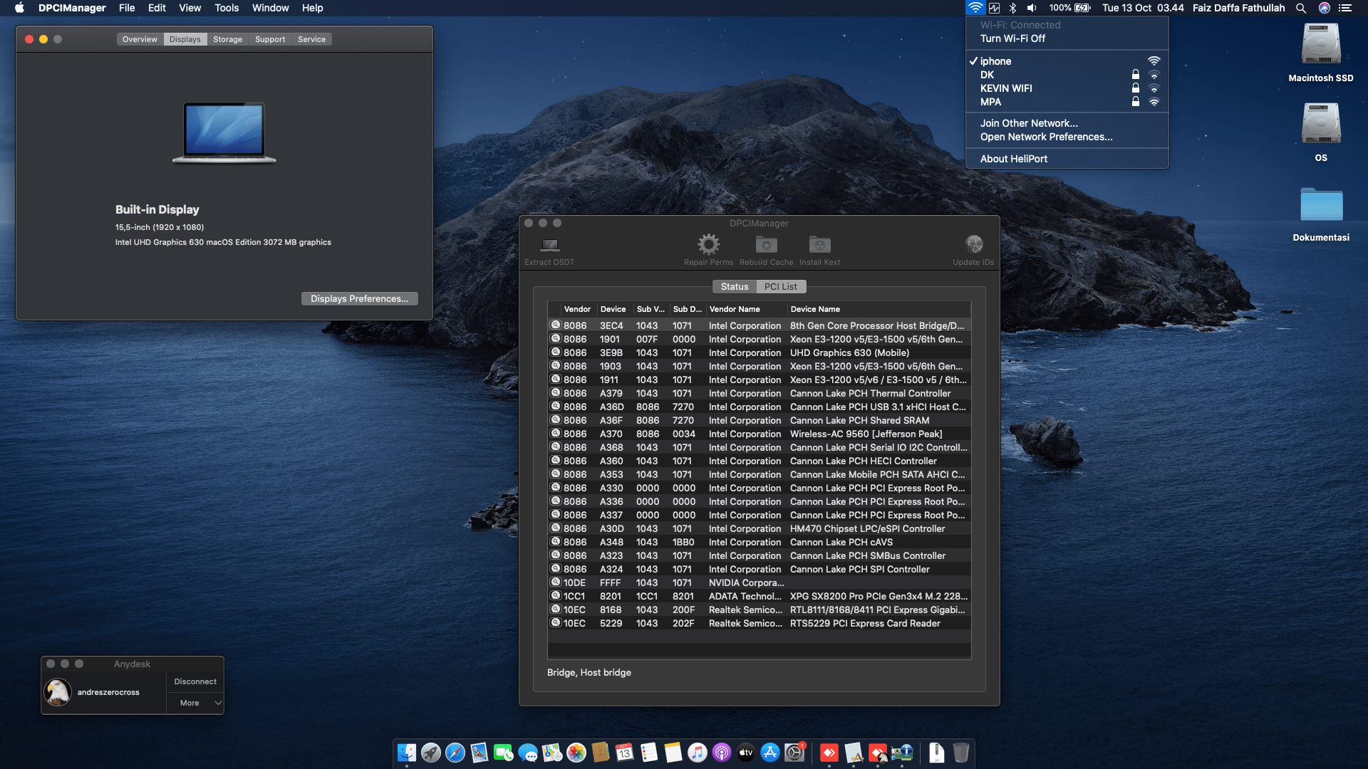Click the Update IDs globe icon
Image resolution: width=1368 pixels, height=769 pixels.
[973, 245]
